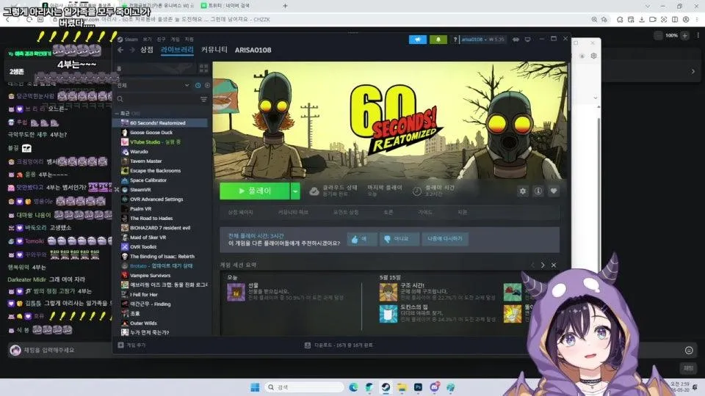This screenshot has height=396, width=705.
Task: Expand chevron in the white background window
Action: [595, 98]
